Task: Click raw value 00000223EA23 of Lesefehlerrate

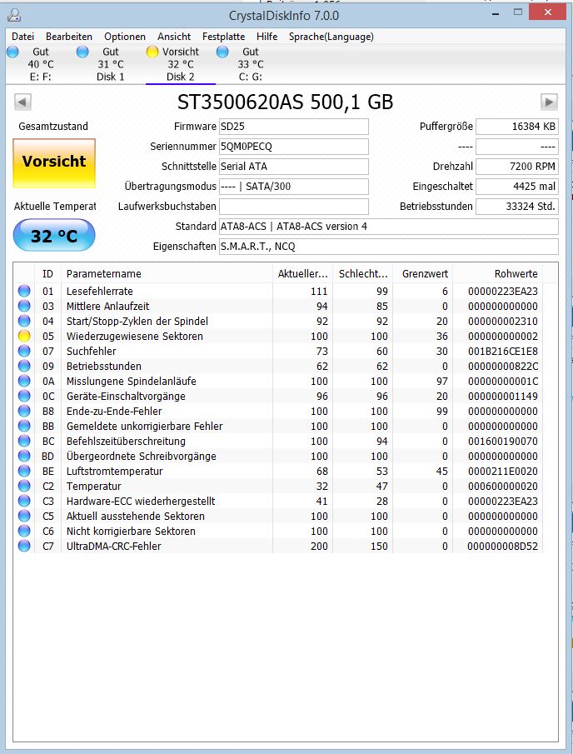Action: (x=503, y=291)
